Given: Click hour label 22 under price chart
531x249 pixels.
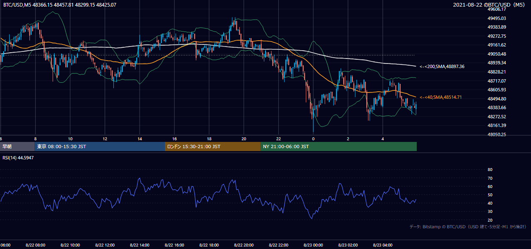Looking at the screenshot, I should (x=279, y=139).
